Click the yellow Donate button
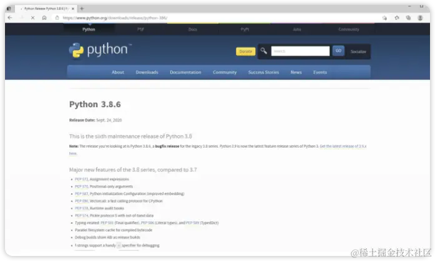The image size is (435, 261). coord(245,52)
